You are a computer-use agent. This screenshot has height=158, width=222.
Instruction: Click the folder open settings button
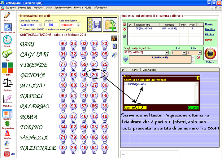(110, 24)
